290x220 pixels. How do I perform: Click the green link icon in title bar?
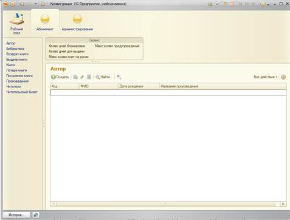coord(210,4)
